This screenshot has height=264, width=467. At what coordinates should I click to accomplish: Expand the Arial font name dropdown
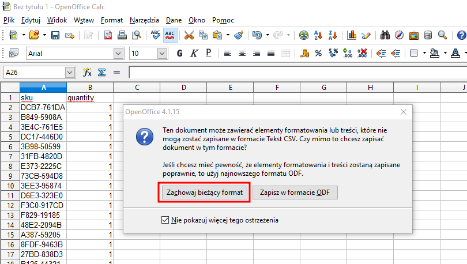coord(119,54)
